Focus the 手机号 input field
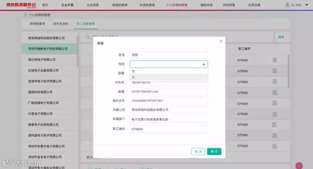This screenshot has width=313, height=169. [169, 83]
